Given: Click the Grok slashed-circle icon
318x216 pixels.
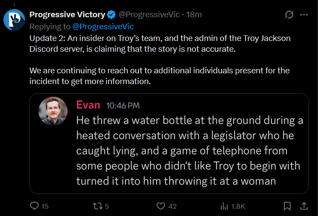Looking at the screenshot, I should (x=289, y=15).
